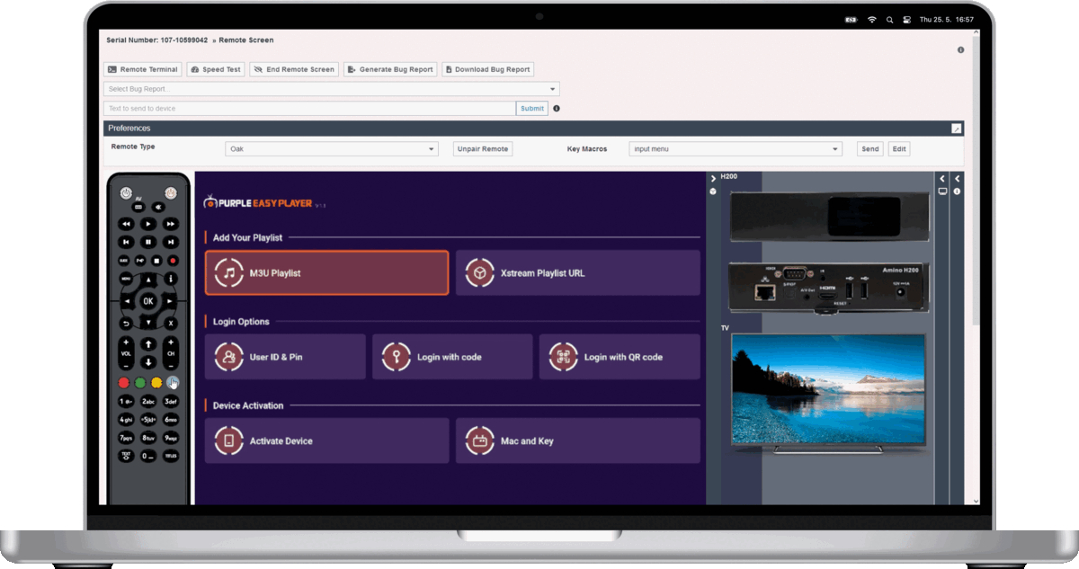Click the Xstream Playlist URL cube icon
This screenshot has width=1079, height=569.
coord(479,272)
